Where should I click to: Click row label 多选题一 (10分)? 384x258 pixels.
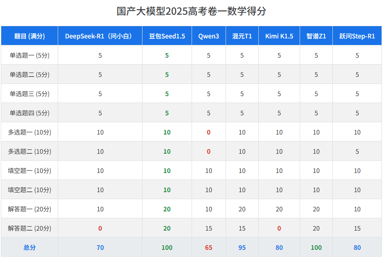click(x=29, y=132)
